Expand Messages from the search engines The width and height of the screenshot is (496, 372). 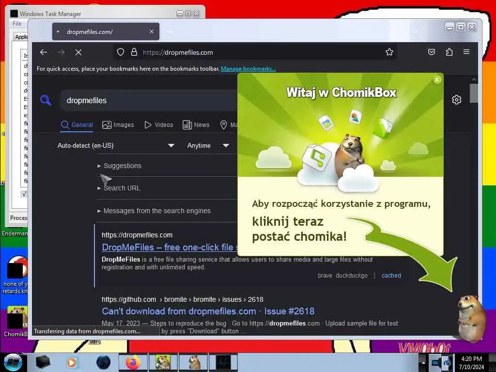154,211
